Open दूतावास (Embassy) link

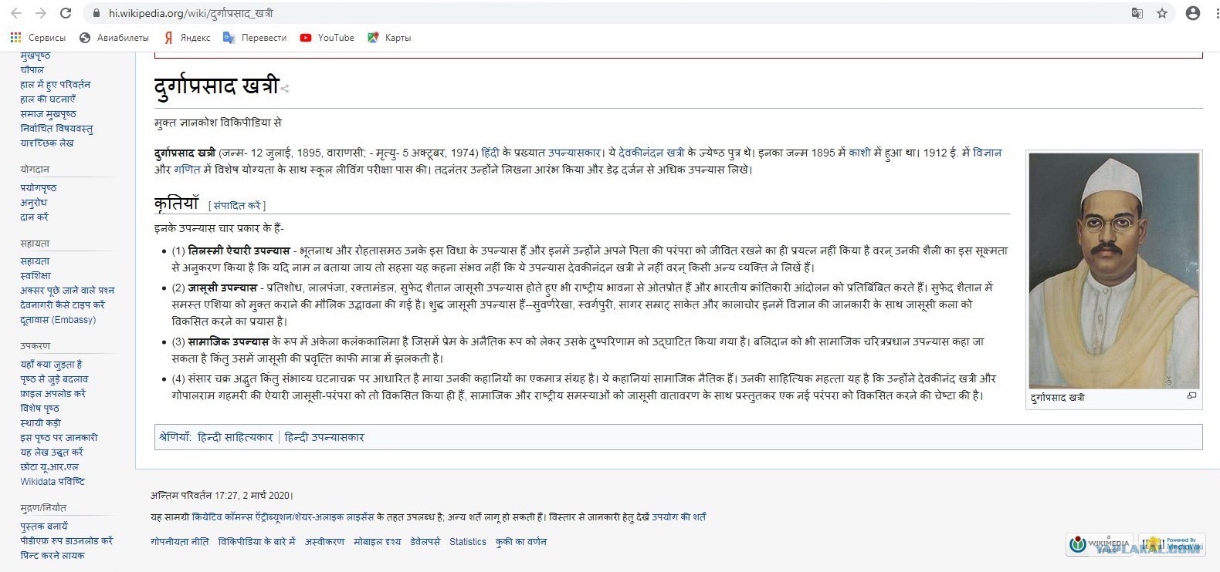(x=59, y=320)
